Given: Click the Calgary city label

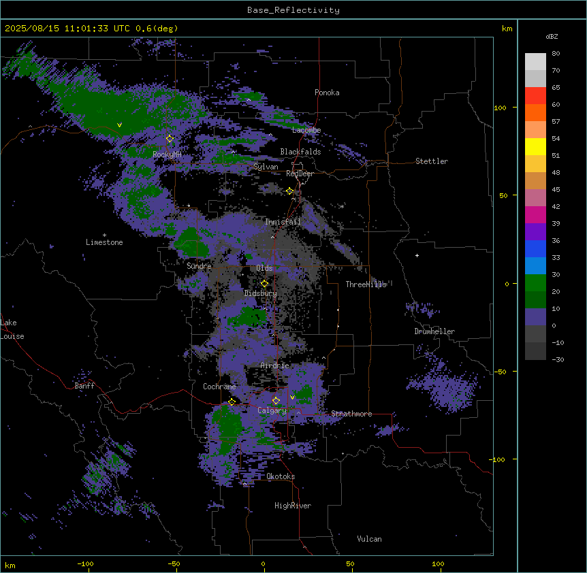Looking at the screenshot, I should point(272,410).
